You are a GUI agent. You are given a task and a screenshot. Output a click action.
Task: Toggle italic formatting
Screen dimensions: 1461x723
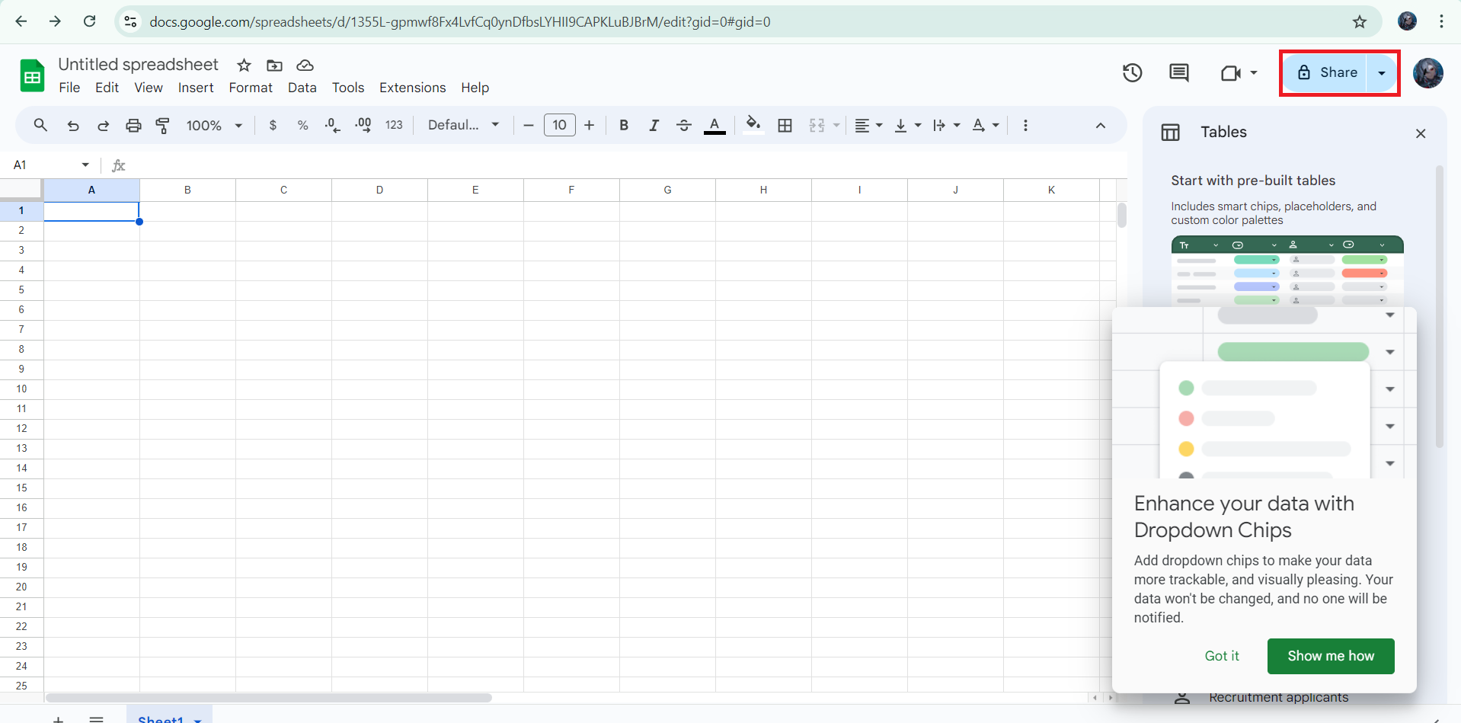pyautogui.click(x=654, y=126)
